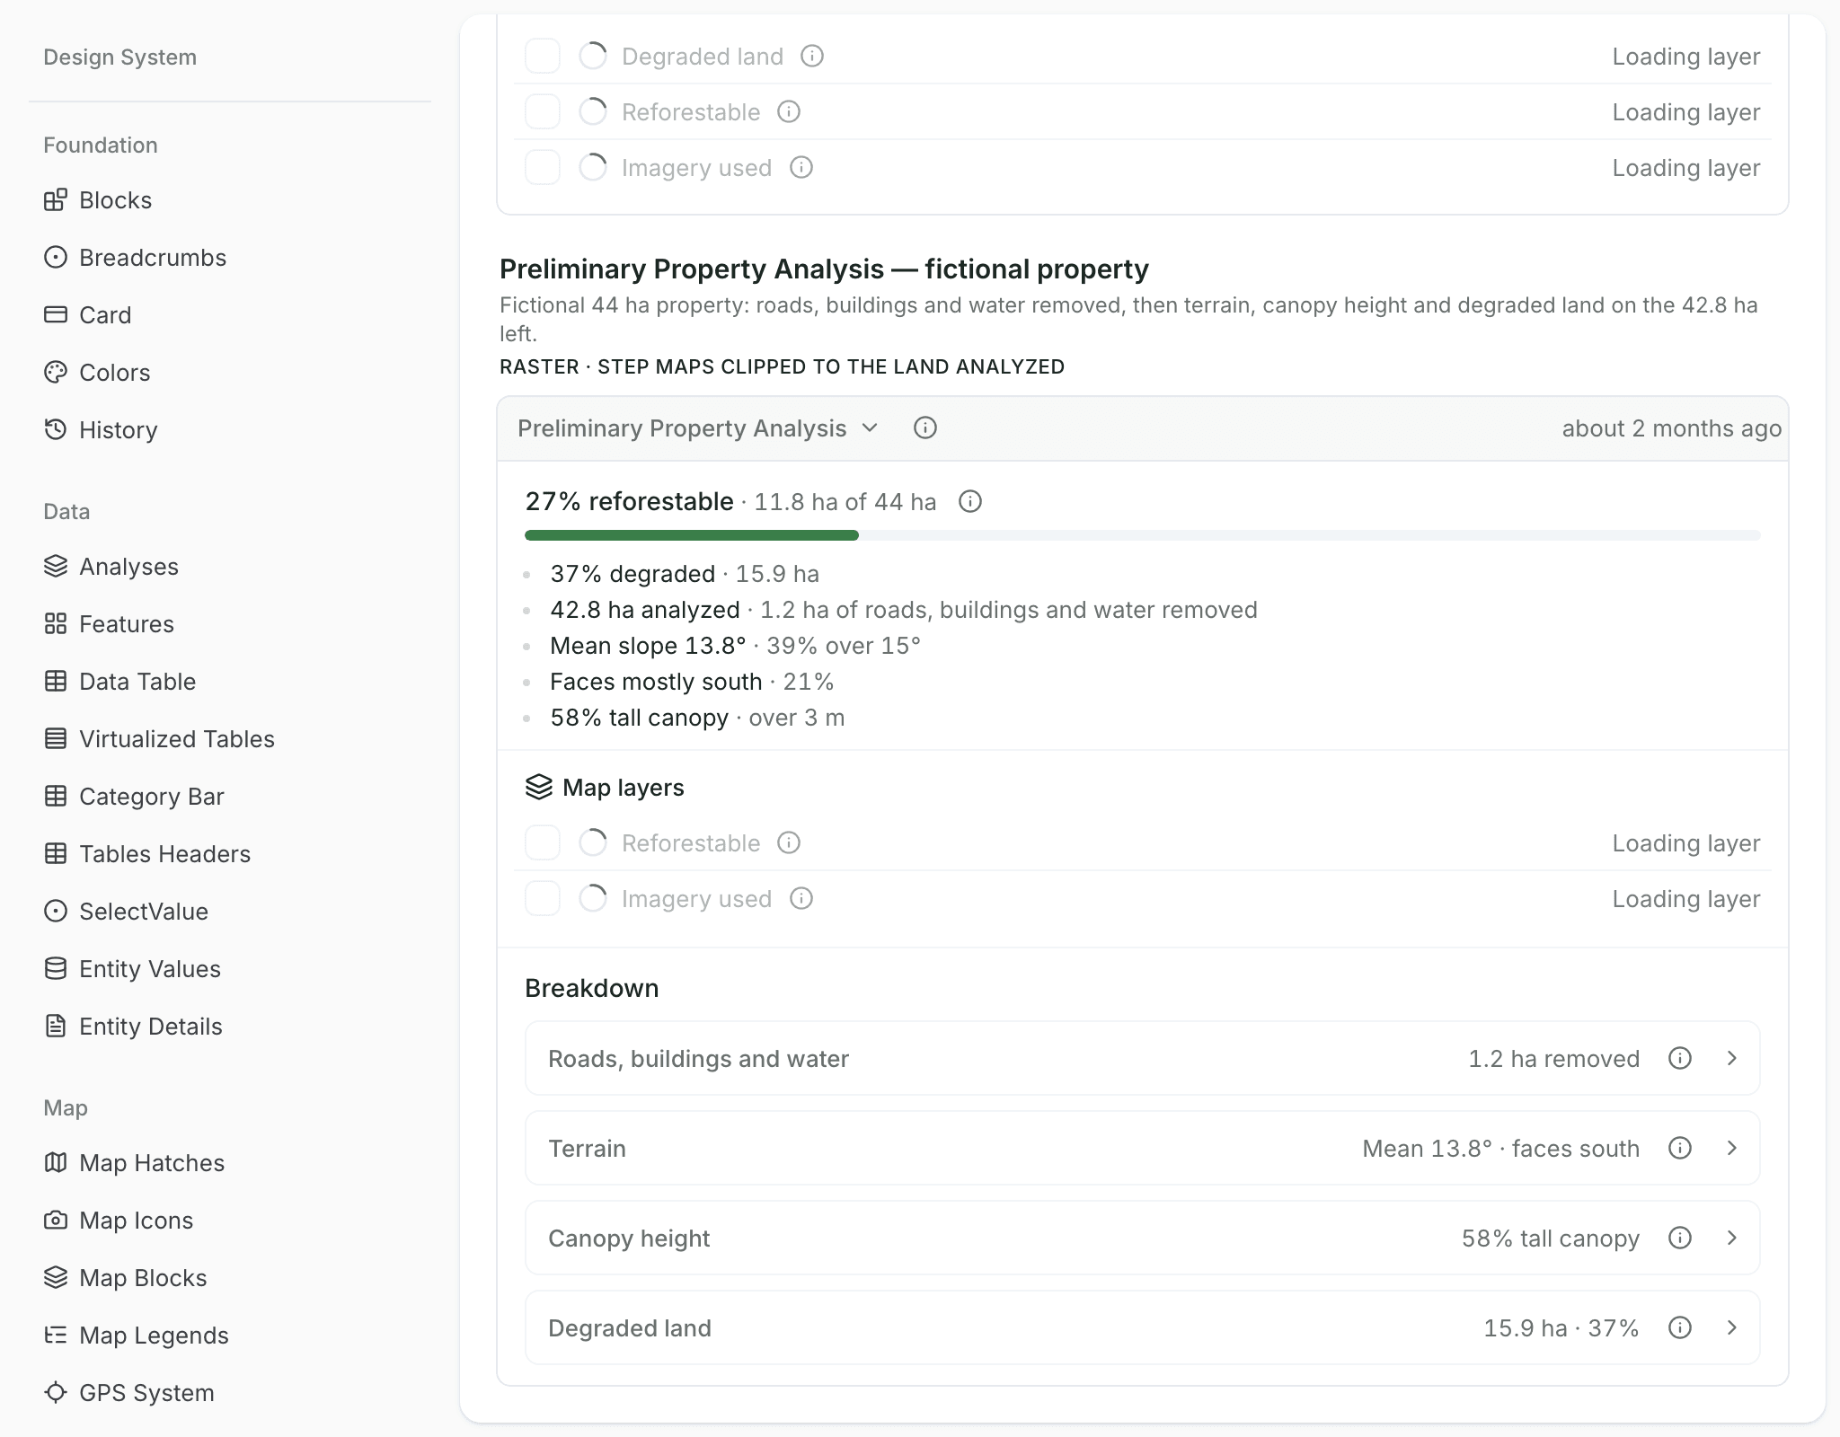
Task: Expand the Degraded land row chevron
Action: (1732, 1327)
